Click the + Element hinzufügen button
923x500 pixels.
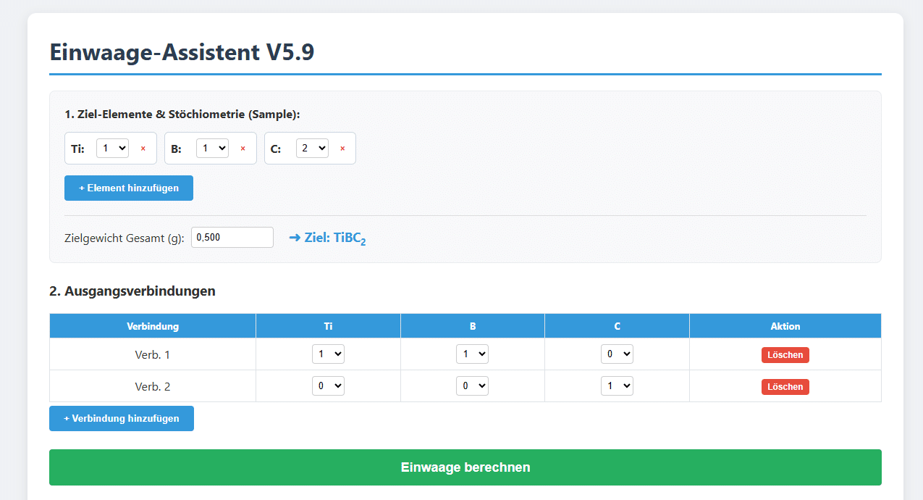click(128, 188)
